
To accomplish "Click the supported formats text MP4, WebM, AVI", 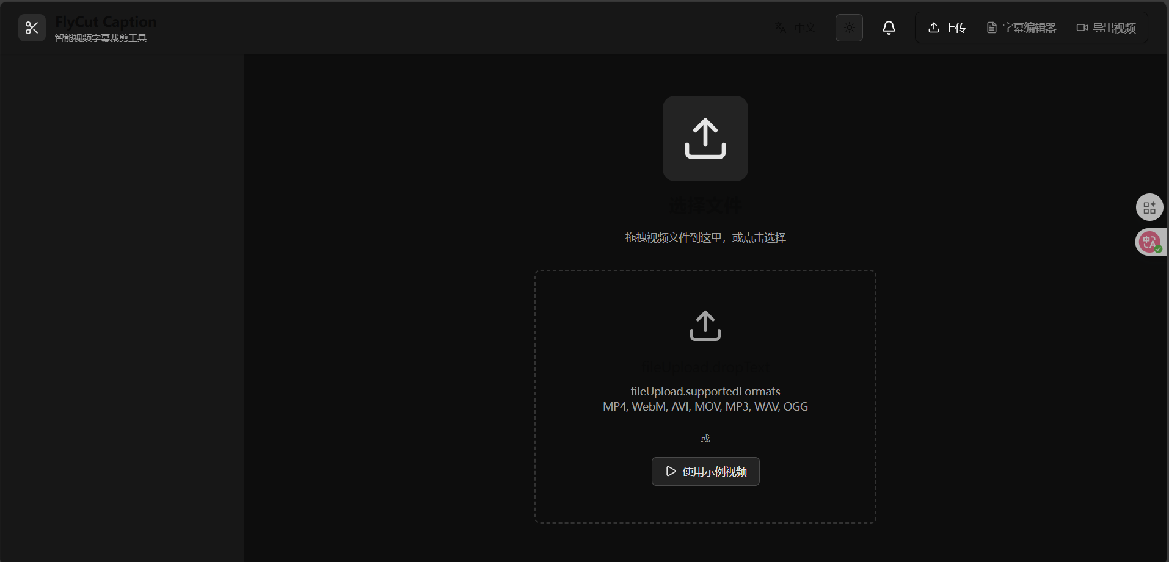I will 705,406.
